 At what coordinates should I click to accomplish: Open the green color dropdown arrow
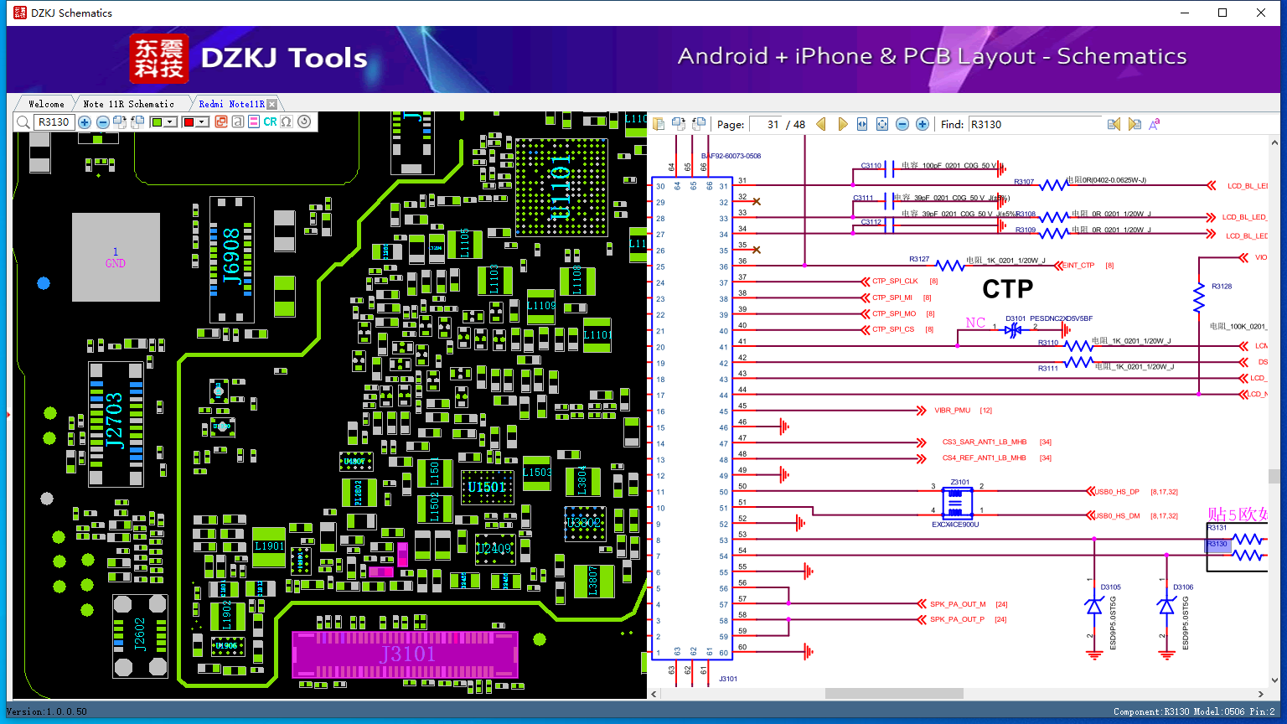click(170, 122)
